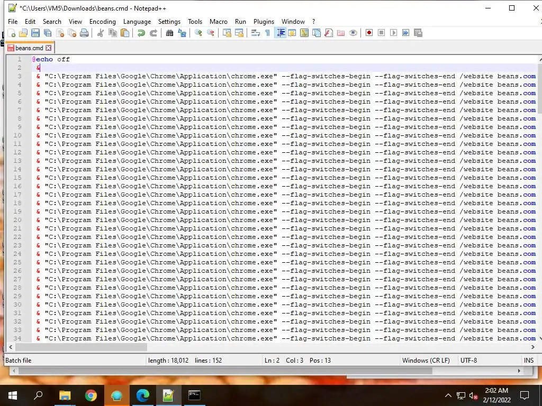Click the '@echo off' text on line 1
This screenshot has width=542, height=406.
pos(51,59)
